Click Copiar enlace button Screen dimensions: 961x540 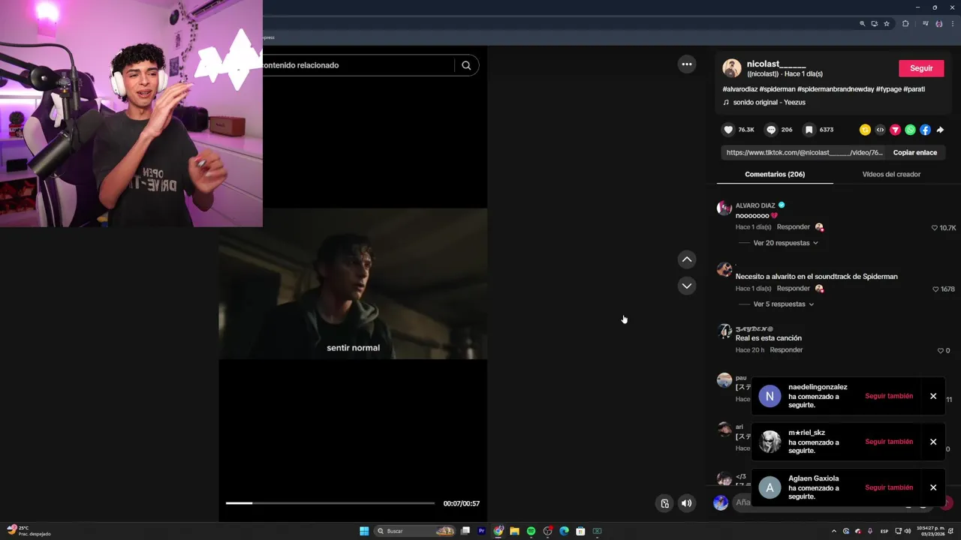914,152
